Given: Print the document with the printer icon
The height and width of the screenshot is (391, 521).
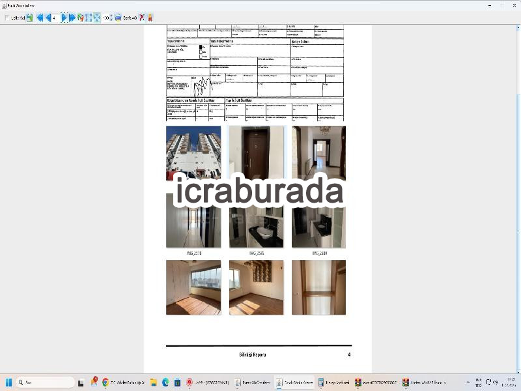Looking at the screenshot, I should point(118,18).
